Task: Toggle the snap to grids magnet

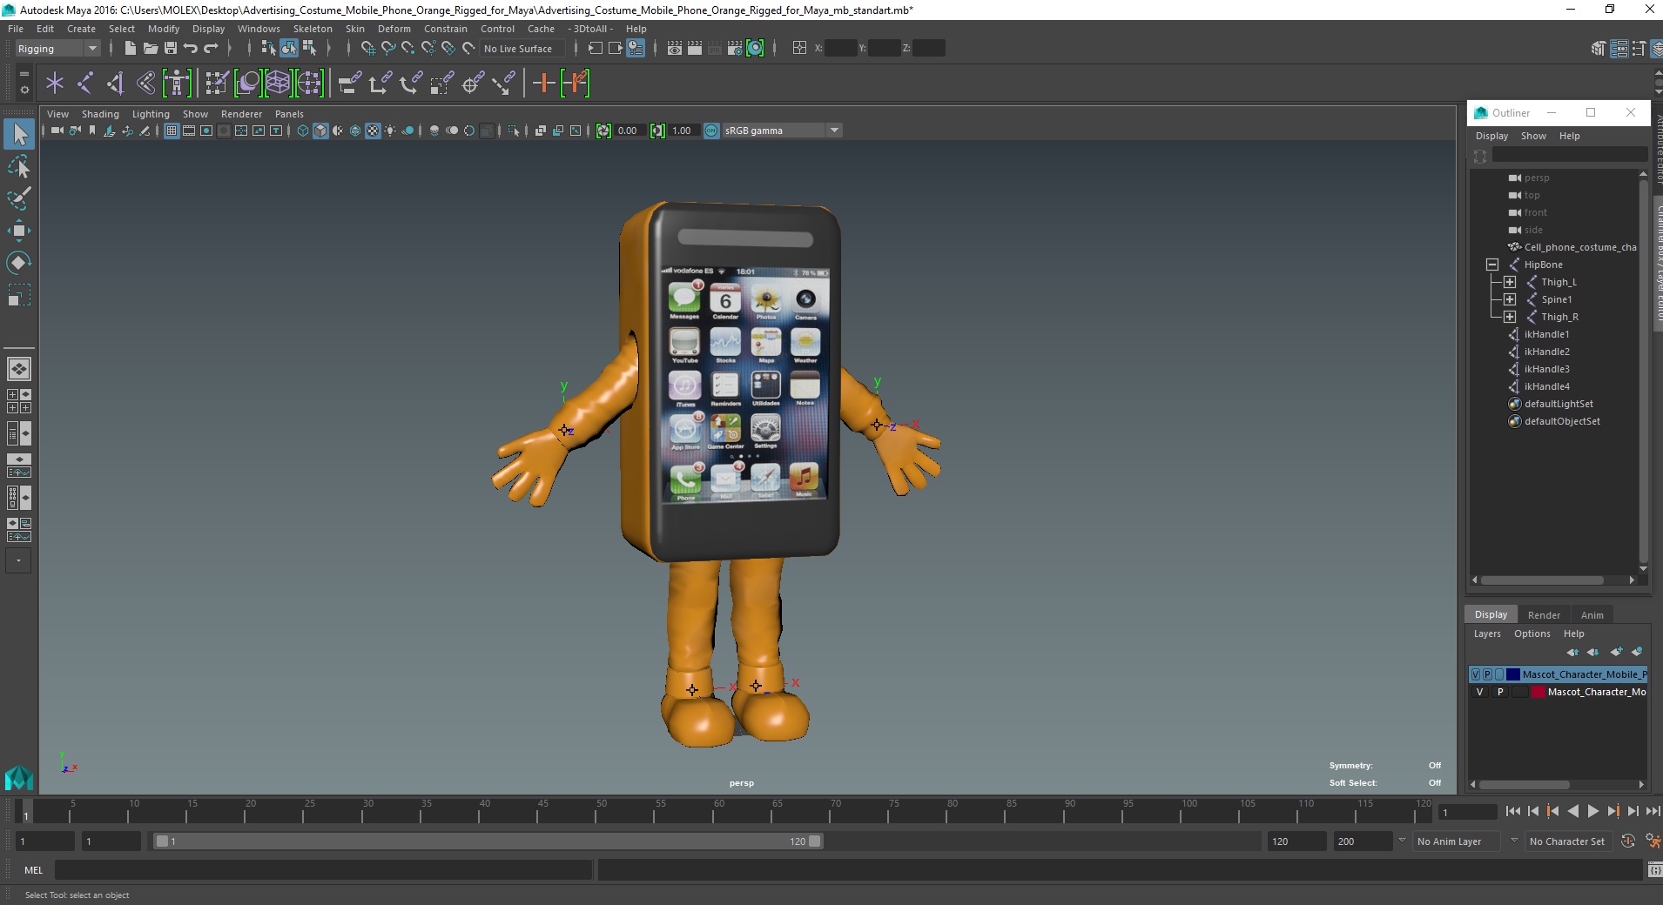Action: 368,49
